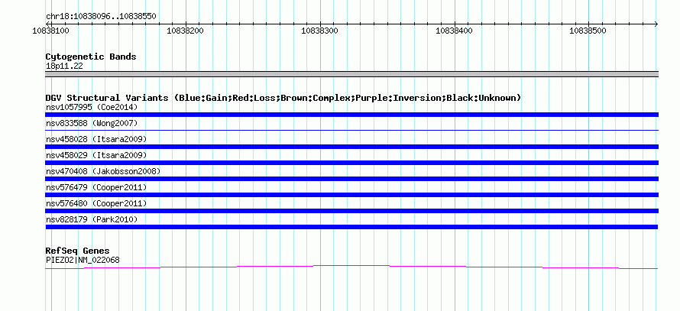
Task: Click the DGV Structural Variants track title
Action: 283,98
